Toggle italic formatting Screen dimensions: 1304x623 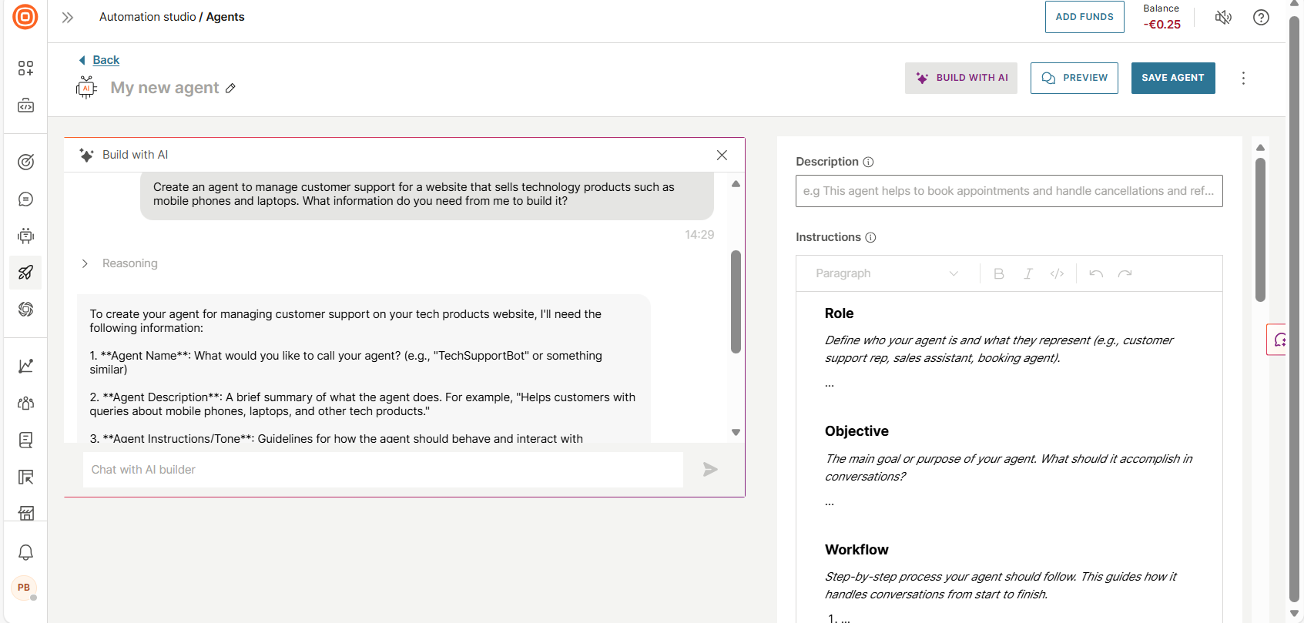coord(1028,273)
